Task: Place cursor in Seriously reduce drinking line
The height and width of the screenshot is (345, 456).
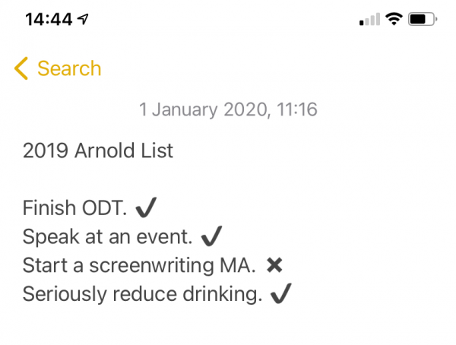Action: click(143, 294)
